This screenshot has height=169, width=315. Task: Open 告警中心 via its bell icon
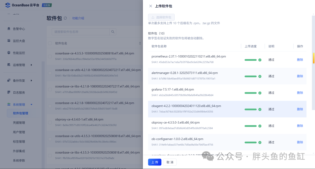point(9,29)
